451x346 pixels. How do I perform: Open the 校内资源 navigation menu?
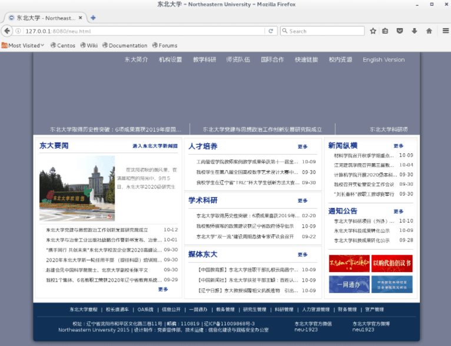(x=340, y=60)
